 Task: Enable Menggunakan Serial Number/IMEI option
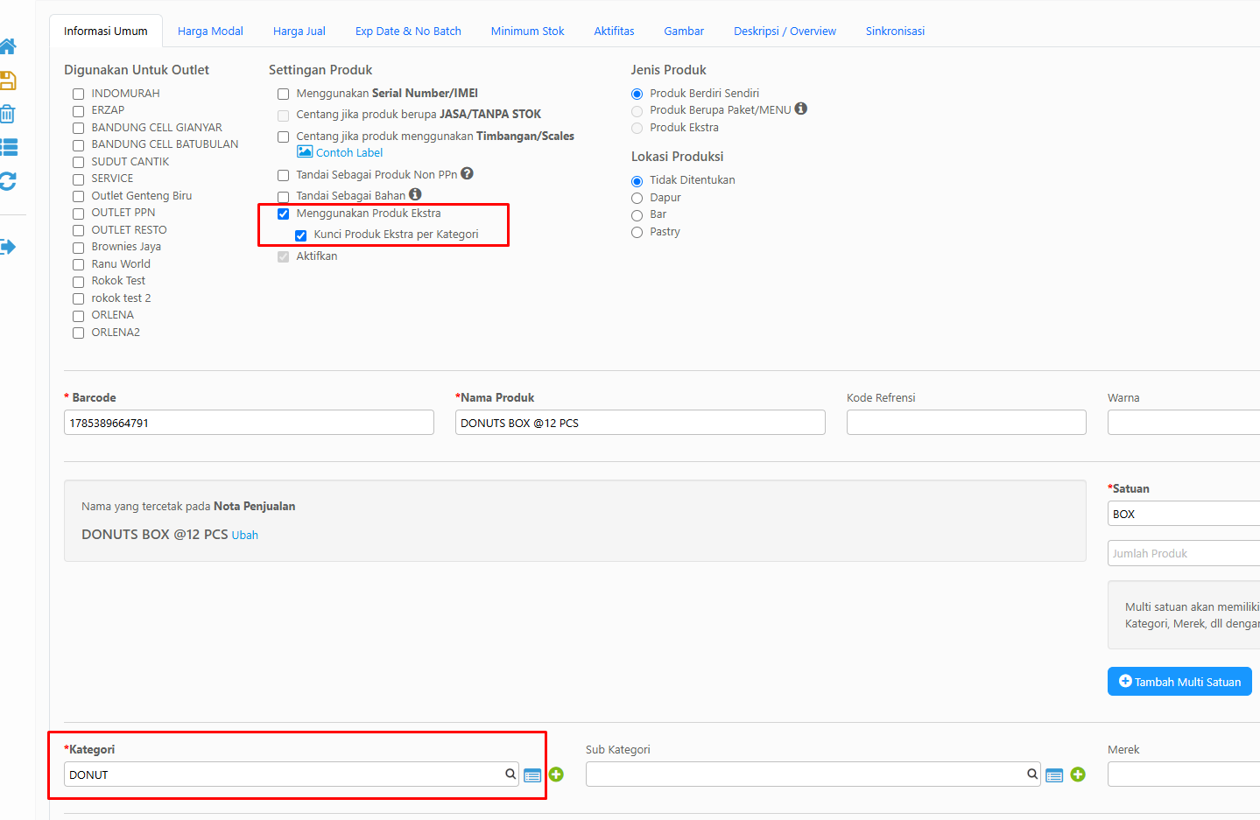(x=283, y=94)
